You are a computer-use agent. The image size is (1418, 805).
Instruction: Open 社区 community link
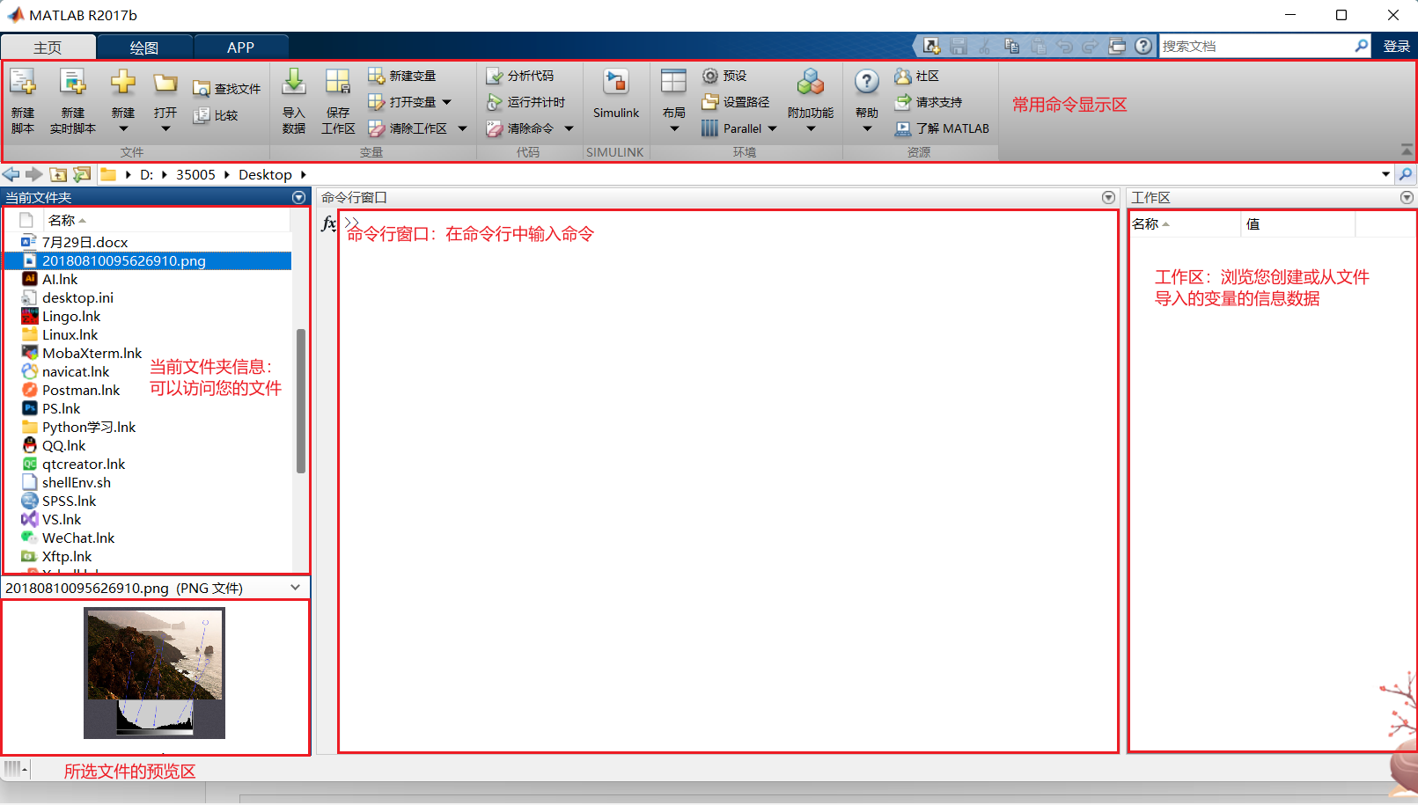tap(916, 76)
